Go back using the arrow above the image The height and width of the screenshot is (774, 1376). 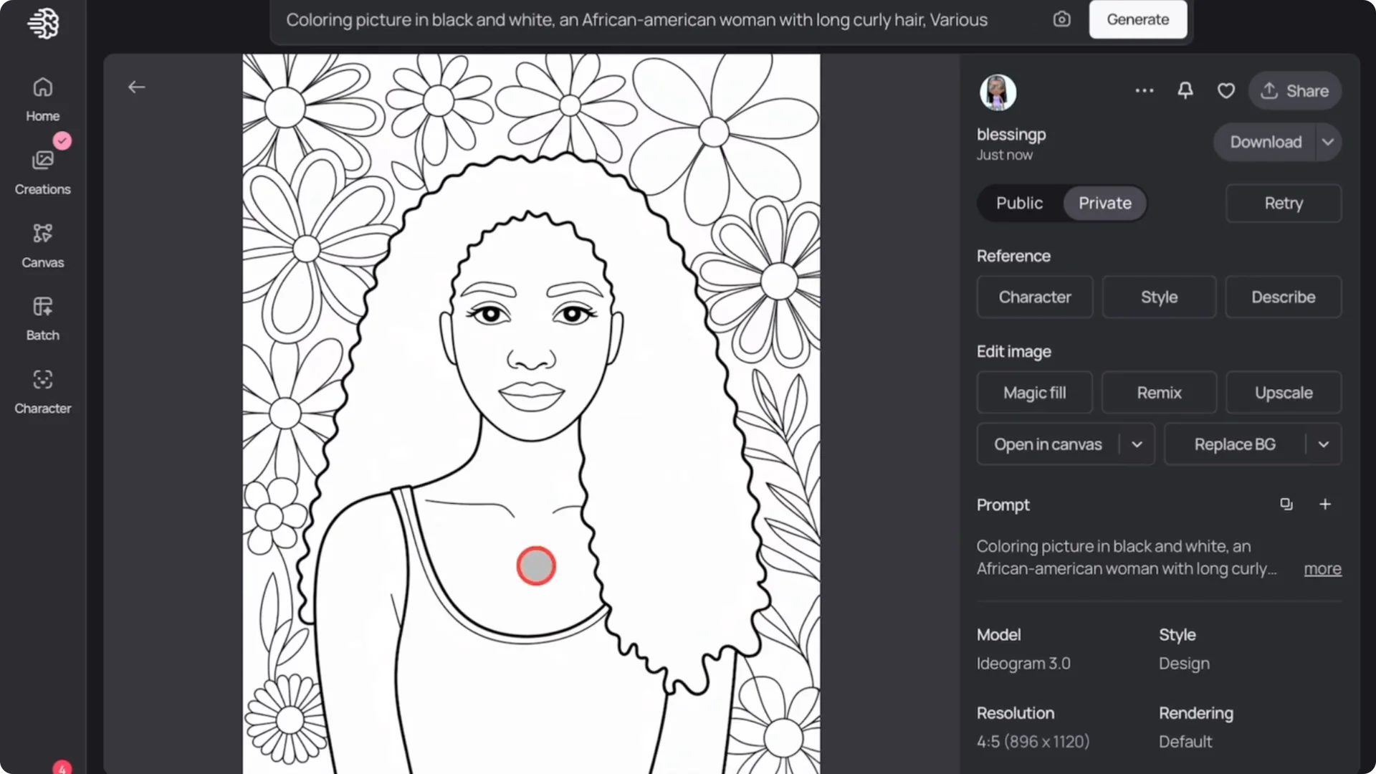pyautogui.click(x=136, y=87)
